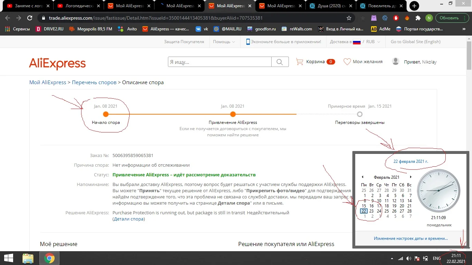The image size is (472, 265).
Task: Select date 22 in the calendar
Action: [364, 211]
